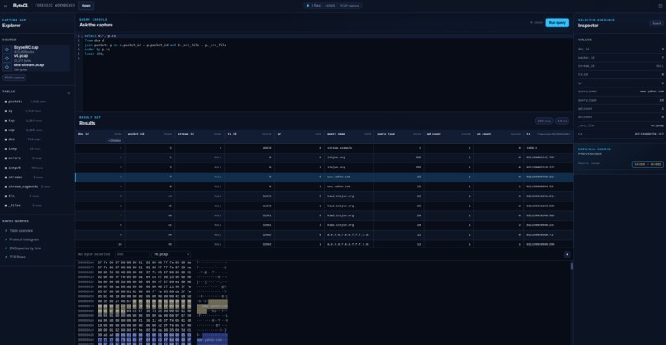Click the Open button in header
The width and height of the screenshot is (666, 345).
(86, 6)
